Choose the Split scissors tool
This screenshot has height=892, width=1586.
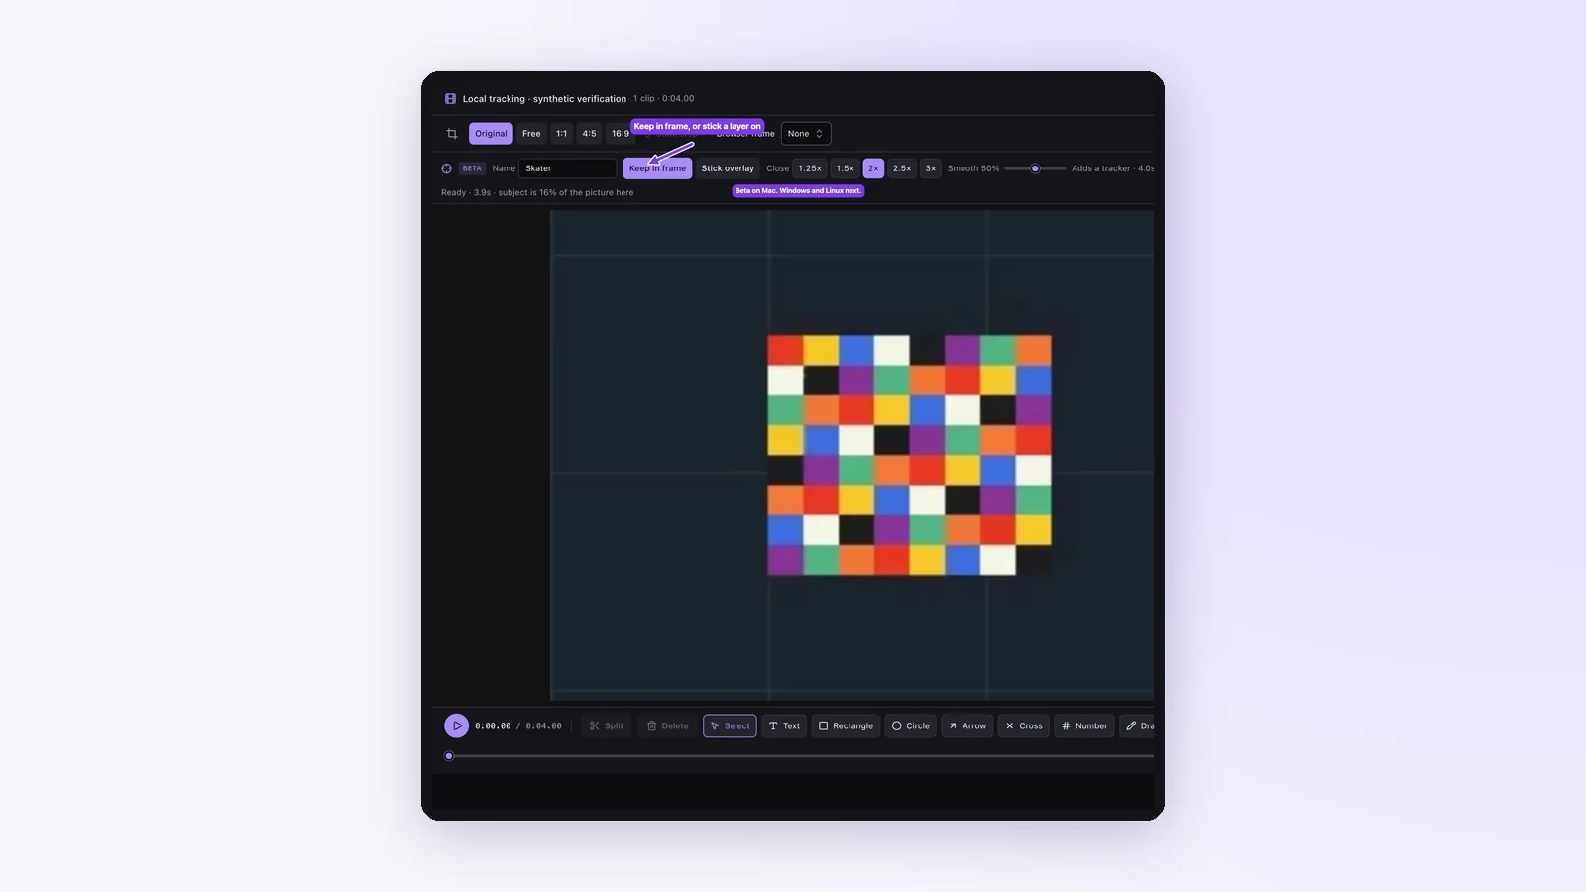coord(606,725)
